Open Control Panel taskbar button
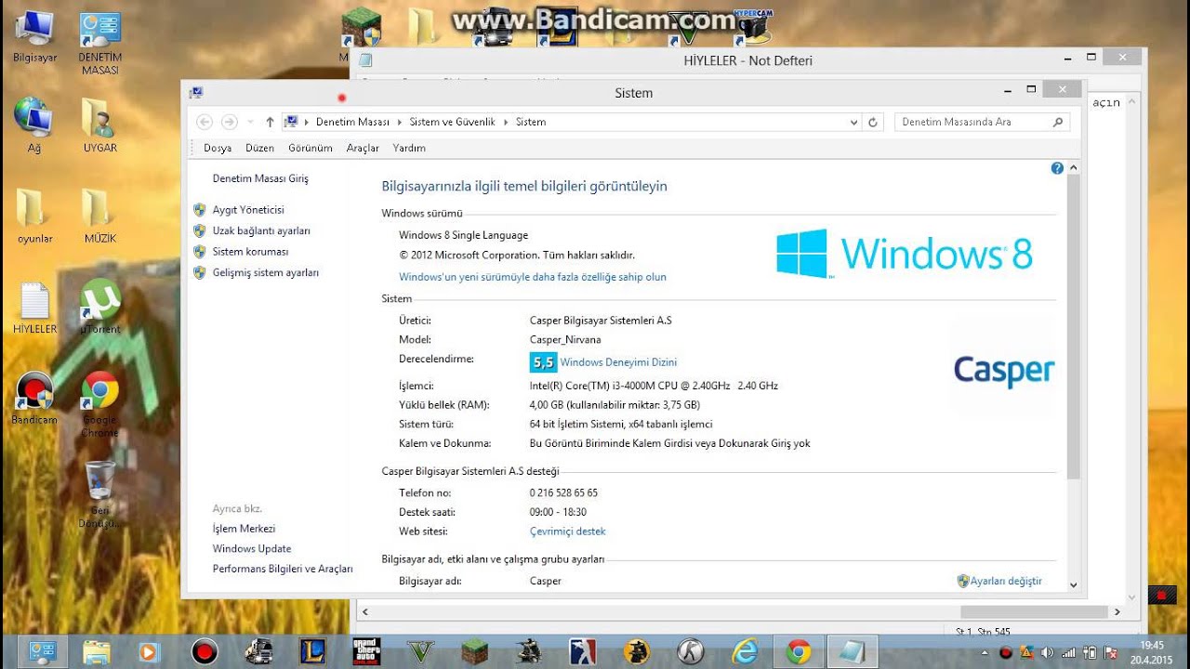This screenshot has width=1190, height=669. click(x=44, y=651)
